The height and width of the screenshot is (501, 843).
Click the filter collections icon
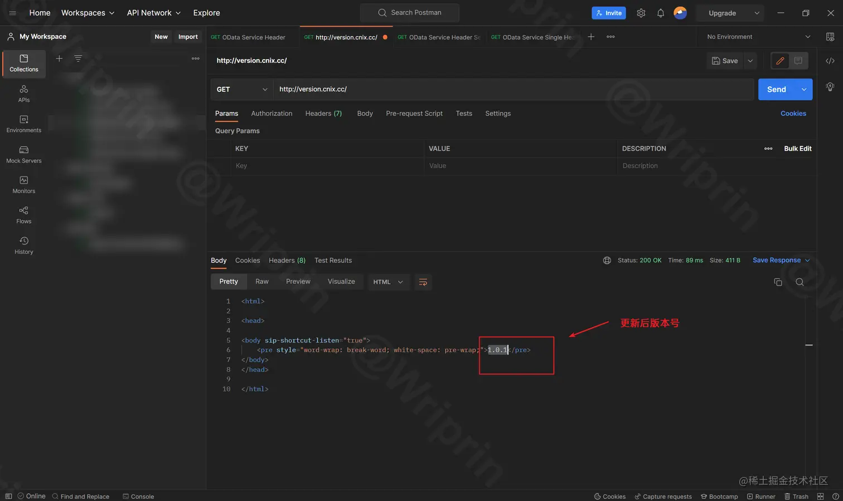coord(78,58)
